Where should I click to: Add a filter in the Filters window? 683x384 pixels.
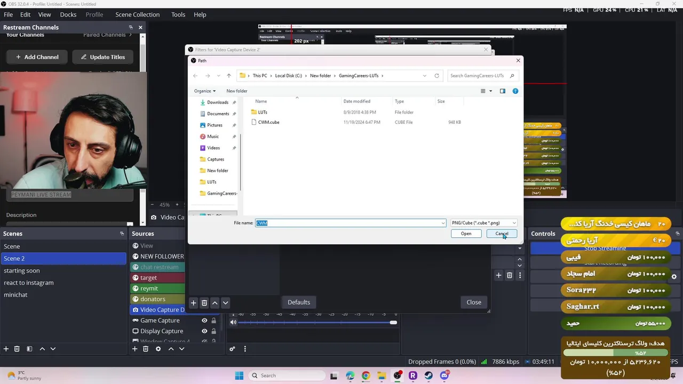(194, 302)
